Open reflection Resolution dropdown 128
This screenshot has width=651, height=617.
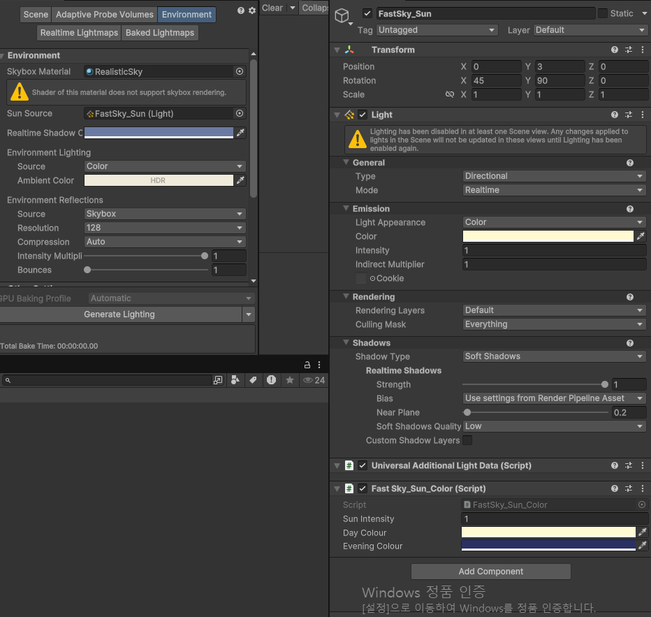point(165,228)
